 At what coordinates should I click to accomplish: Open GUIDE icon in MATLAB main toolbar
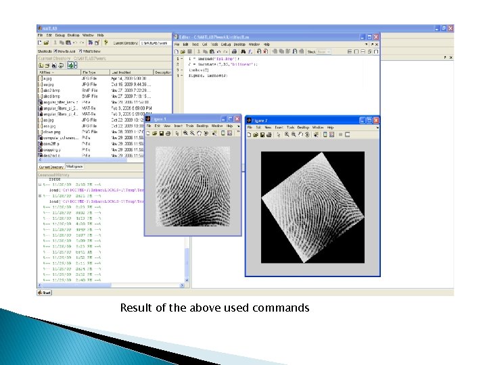97,43
